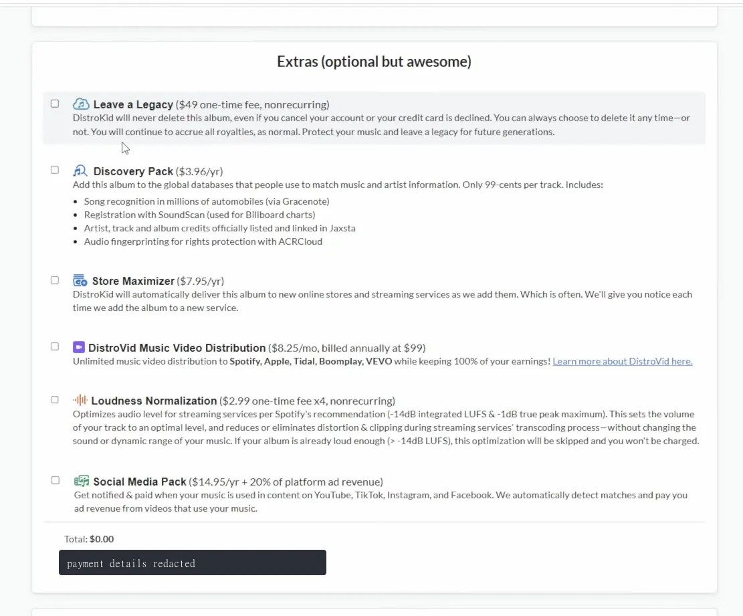This screenshot has height=616, width=743.
Task: Click the Leave a Legacy title
Action: pyautogui.click(x=133, y=105)
